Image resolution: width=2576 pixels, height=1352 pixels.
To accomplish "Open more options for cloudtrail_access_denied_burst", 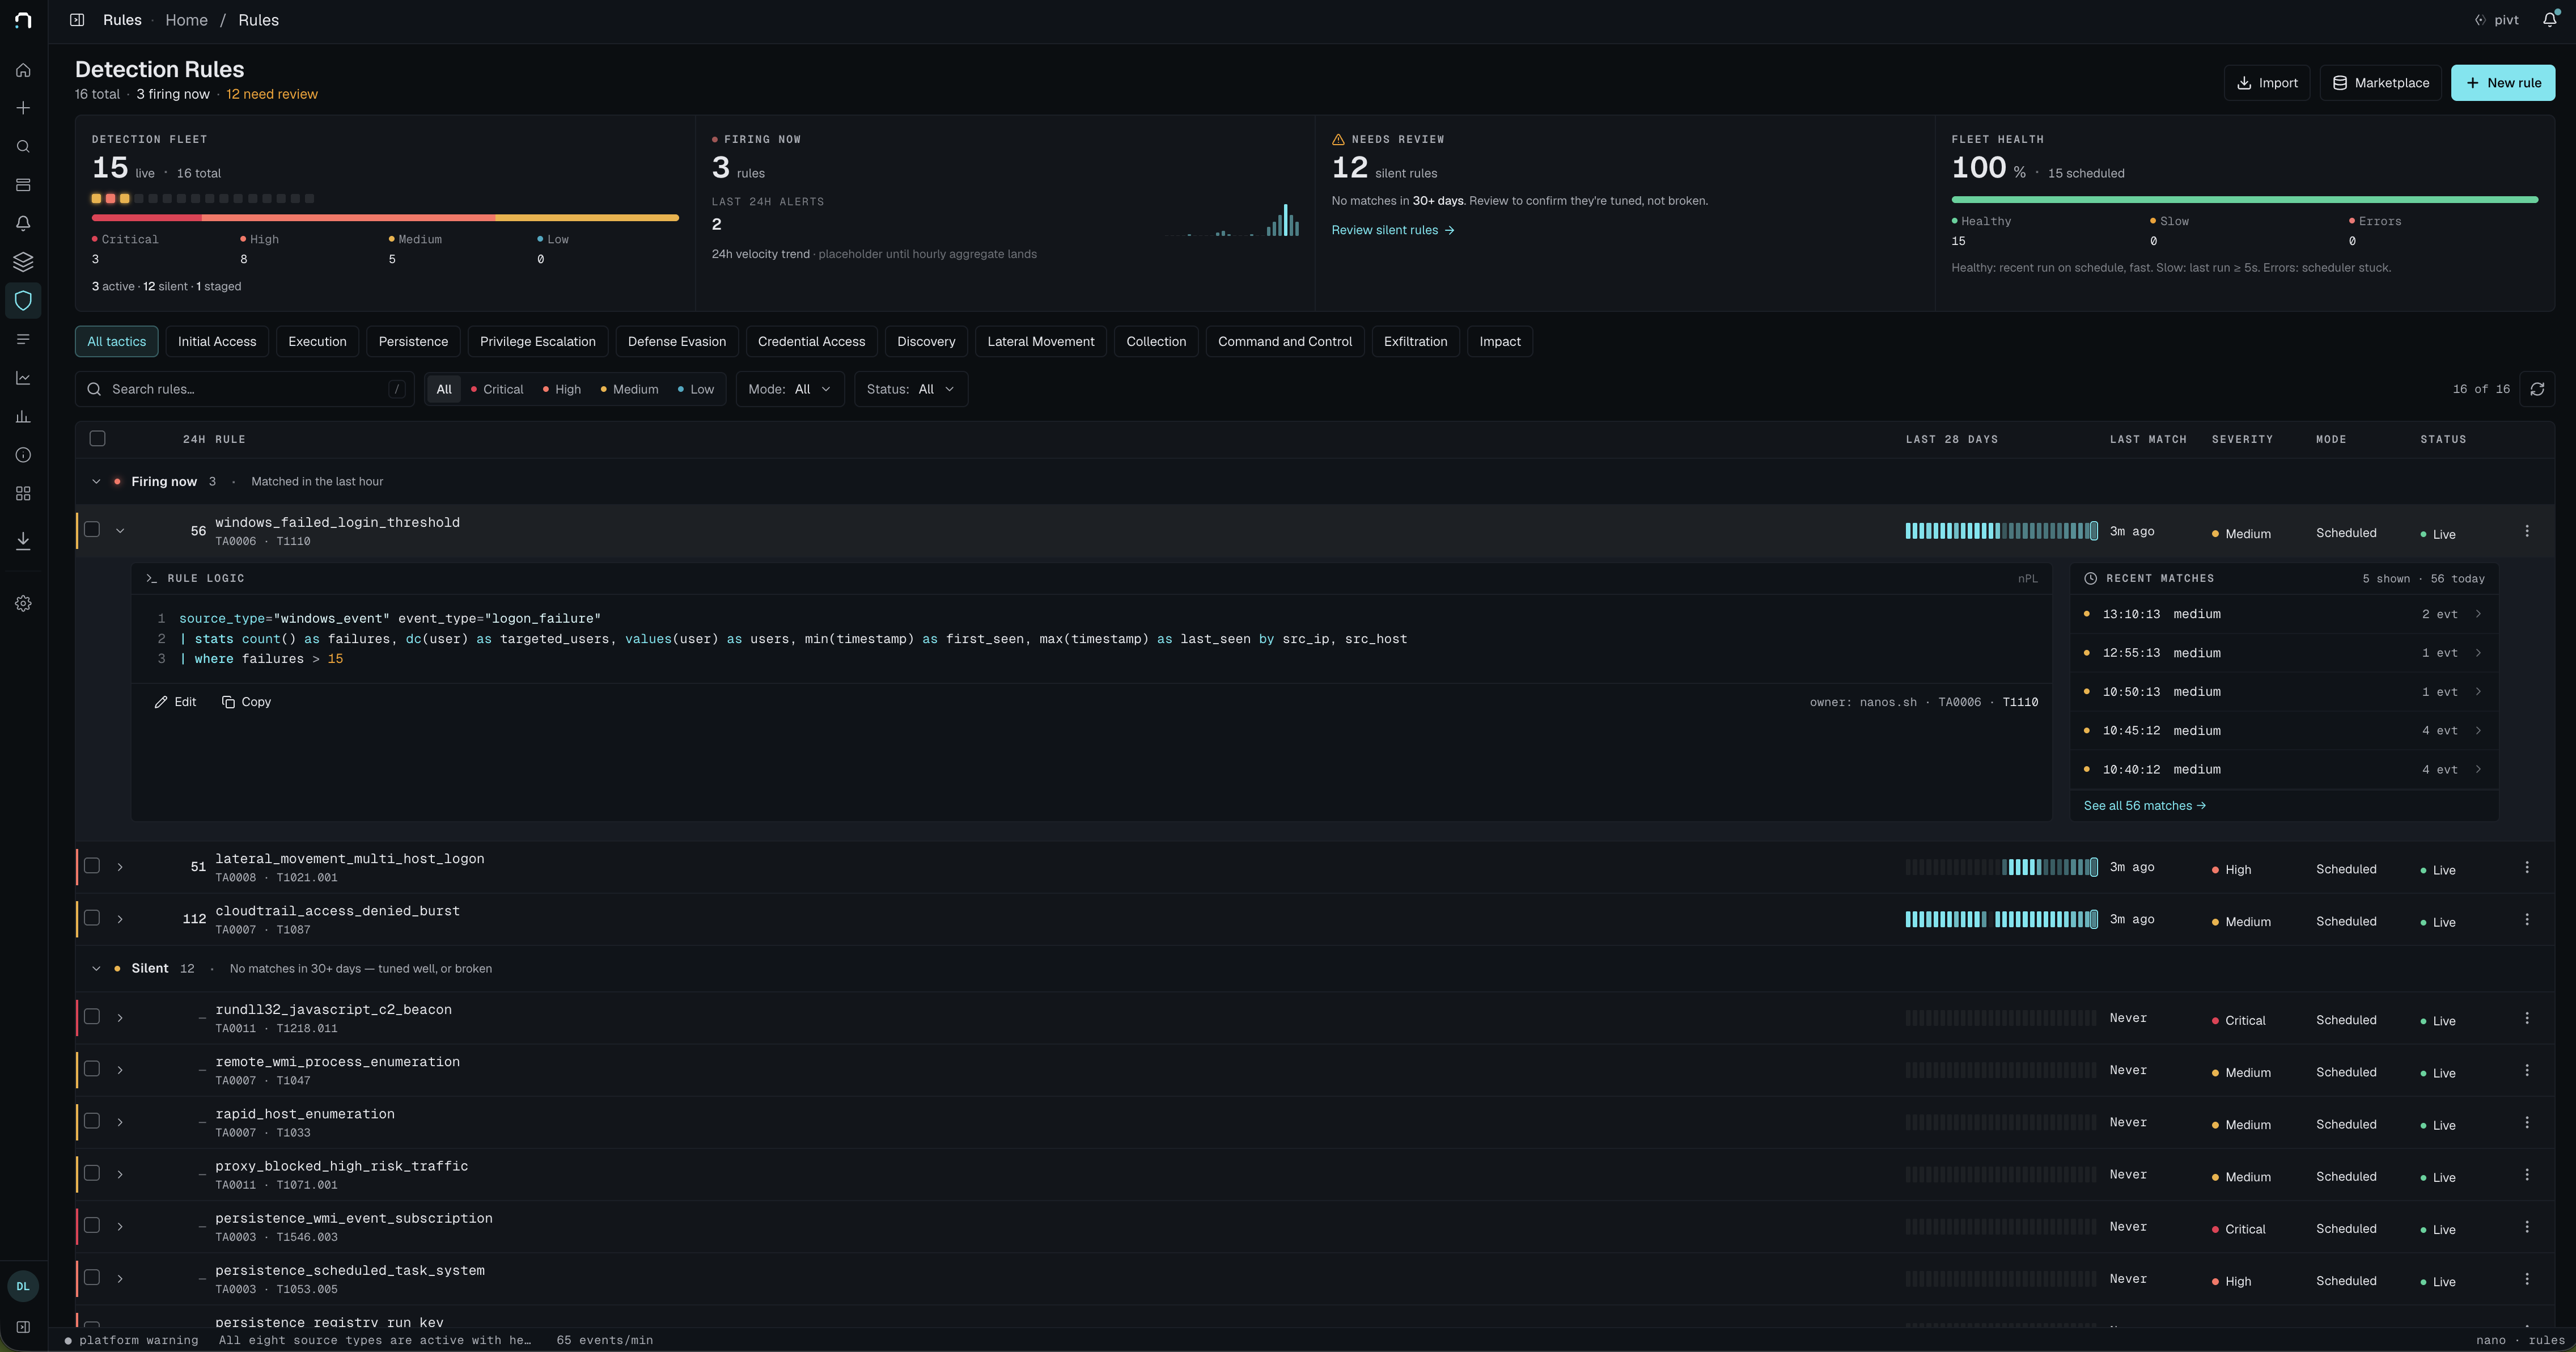I will click(x=2527, y=920).
